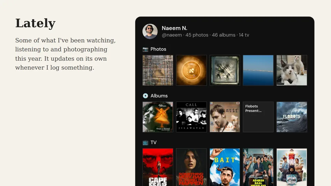Open the Flobots stormy wave album cover
Screen dimensions: 331x186
(x=292, y=117)
